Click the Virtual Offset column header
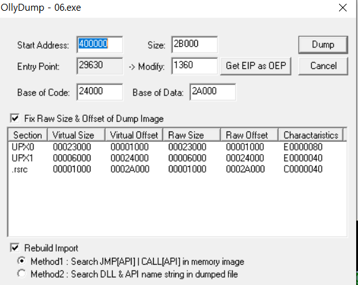 (x=134, y=135)
